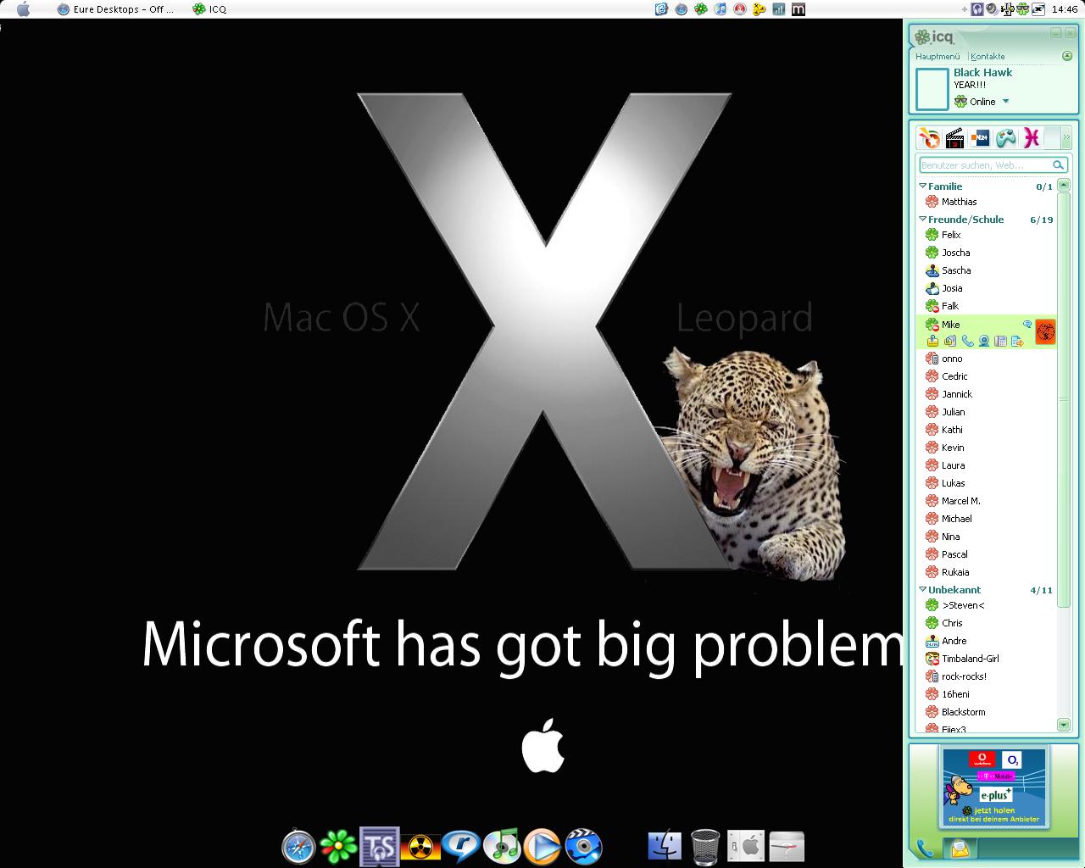Click the mobile provider advertisement banner
Screen dimensions: 1085x868
[994, 787]
